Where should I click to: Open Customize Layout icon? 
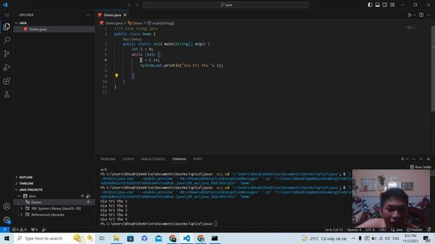[x=392, y=5]
